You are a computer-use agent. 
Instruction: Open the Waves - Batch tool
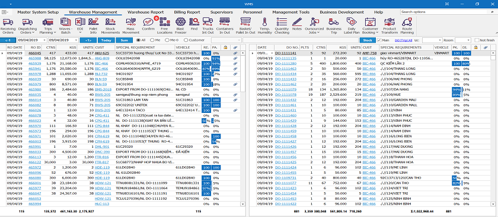click(65, 26)
